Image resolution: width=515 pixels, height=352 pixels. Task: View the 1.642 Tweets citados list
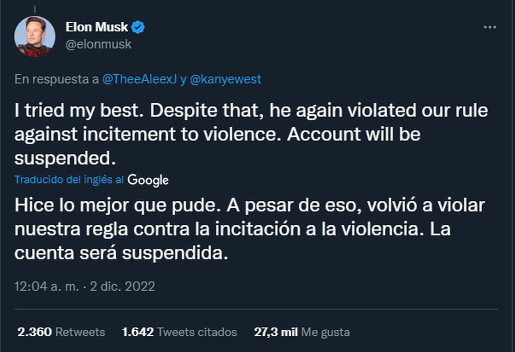180,332
